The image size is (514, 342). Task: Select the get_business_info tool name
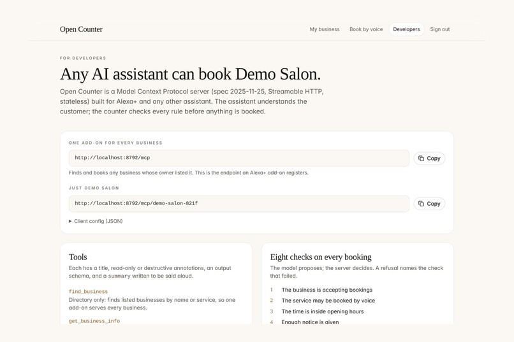tap(94, 321)
